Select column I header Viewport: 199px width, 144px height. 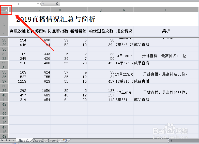click(78, 10)
